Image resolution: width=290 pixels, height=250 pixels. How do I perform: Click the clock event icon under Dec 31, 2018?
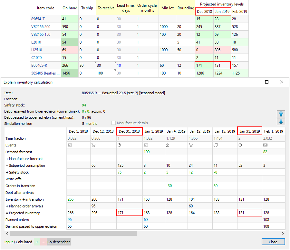coord(119,145)
